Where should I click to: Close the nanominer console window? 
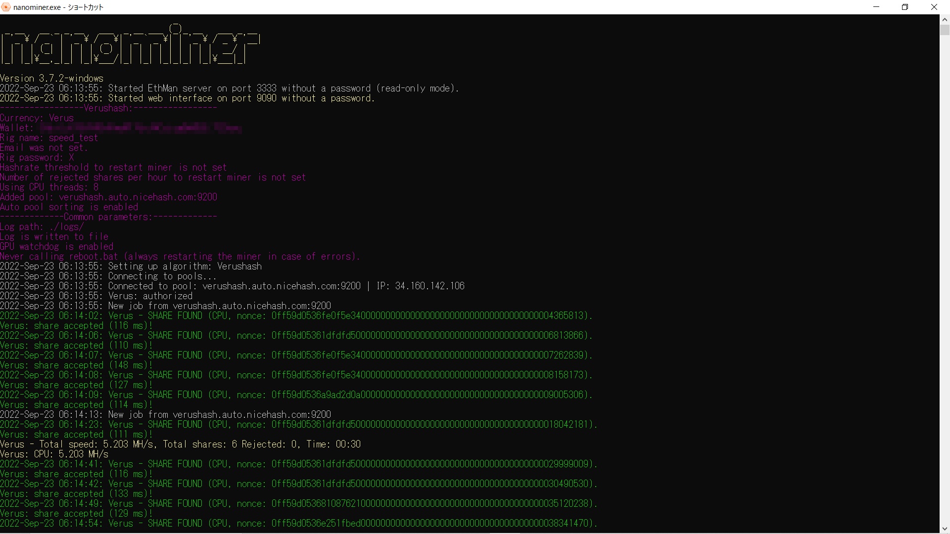coord(934,7)
